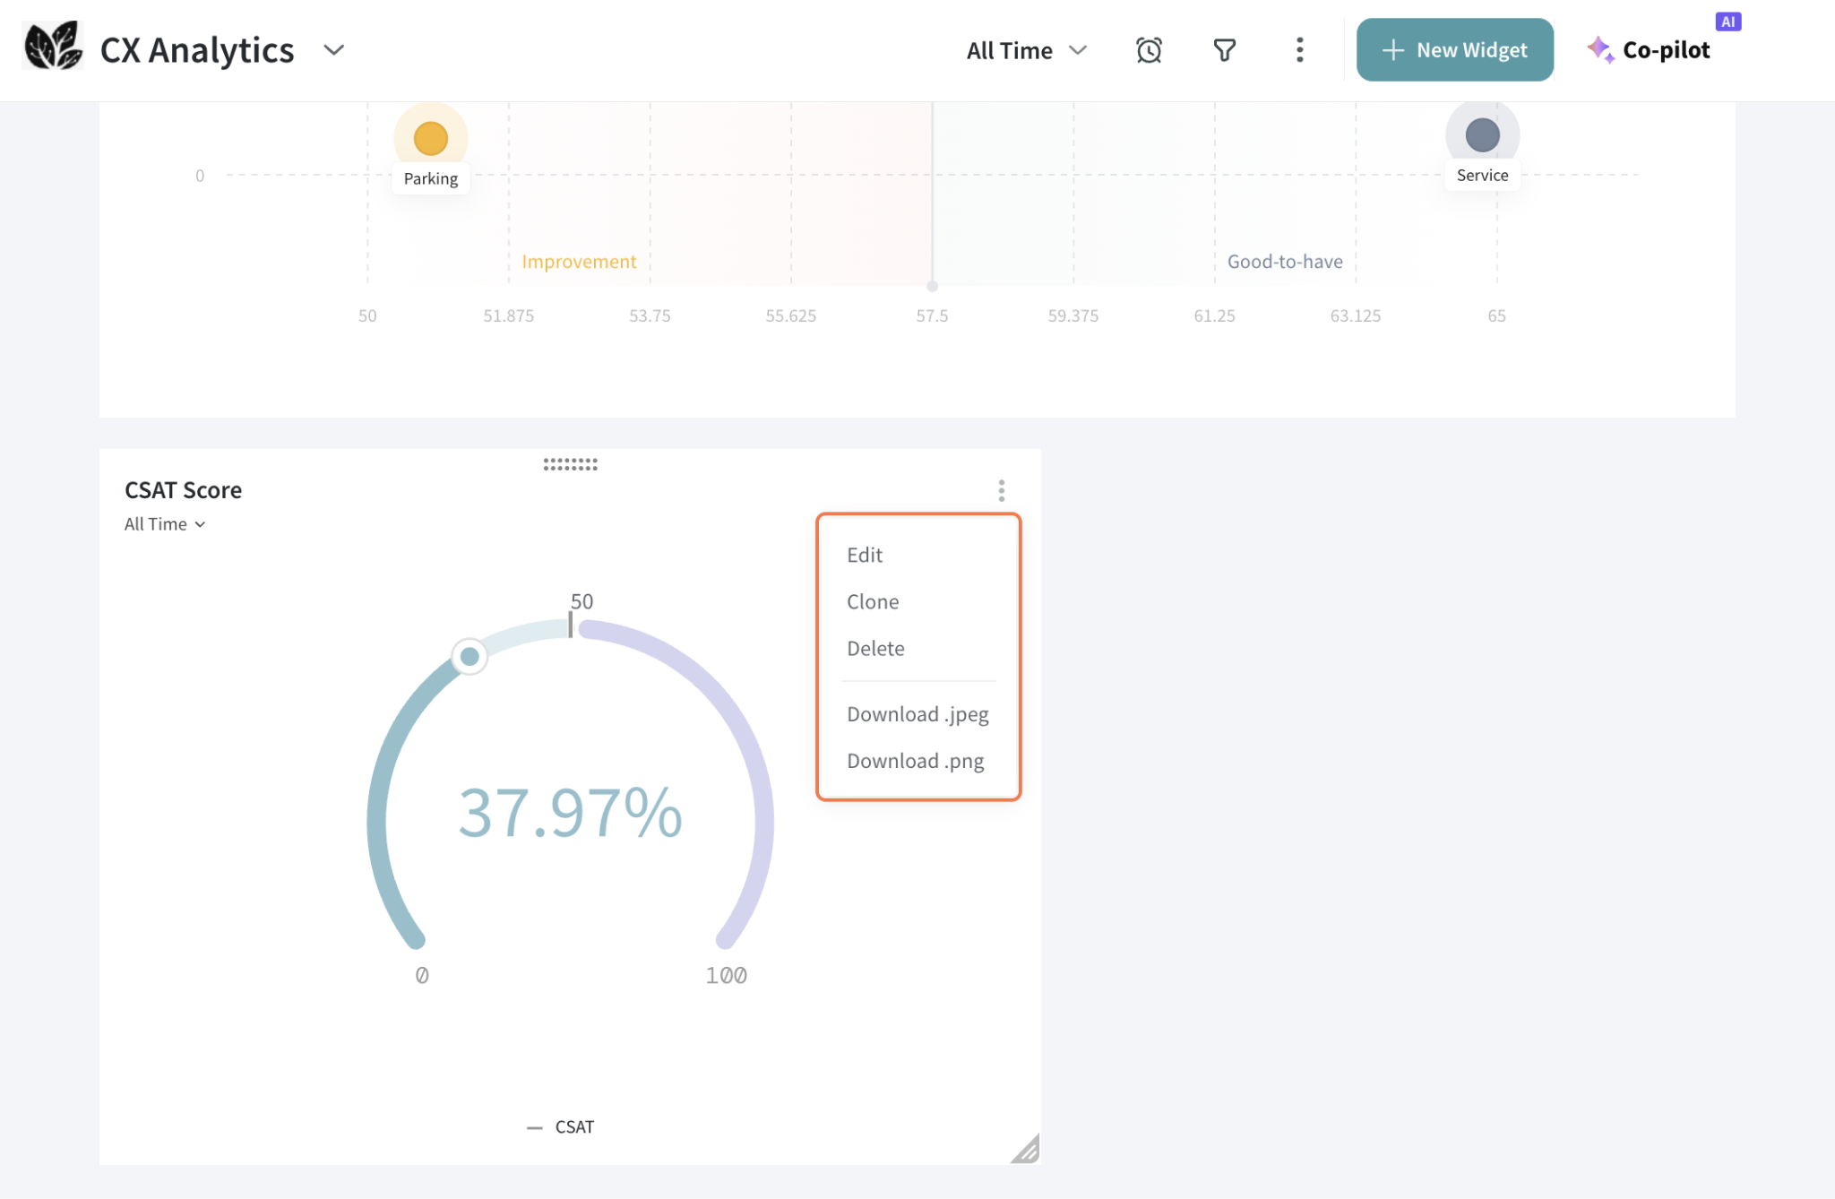Viewport: 1835px width, 1199px height.
Task: Click the Parking bubble on chart
Action: pos(431,139)
